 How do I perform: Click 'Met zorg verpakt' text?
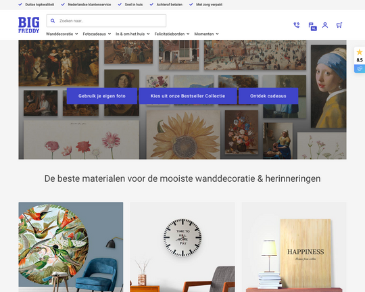click(x=209, y=5)
